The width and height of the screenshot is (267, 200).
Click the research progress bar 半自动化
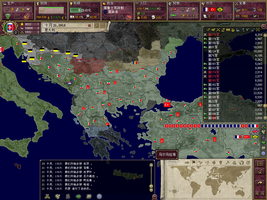click(84, 10)
